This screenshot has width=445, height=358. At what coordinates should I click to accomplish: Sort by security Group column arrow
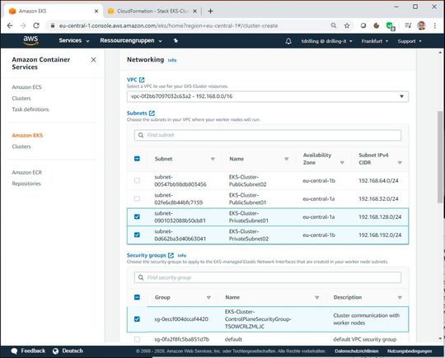[x=208, y=298]
